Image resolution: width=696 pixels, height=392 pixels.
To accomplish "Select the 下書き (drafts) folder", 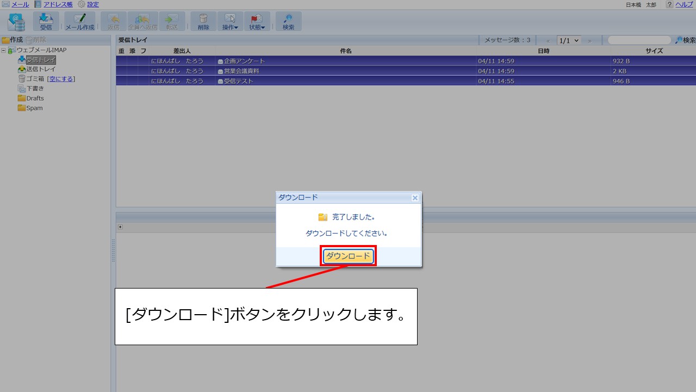I will tap(34, 88).
